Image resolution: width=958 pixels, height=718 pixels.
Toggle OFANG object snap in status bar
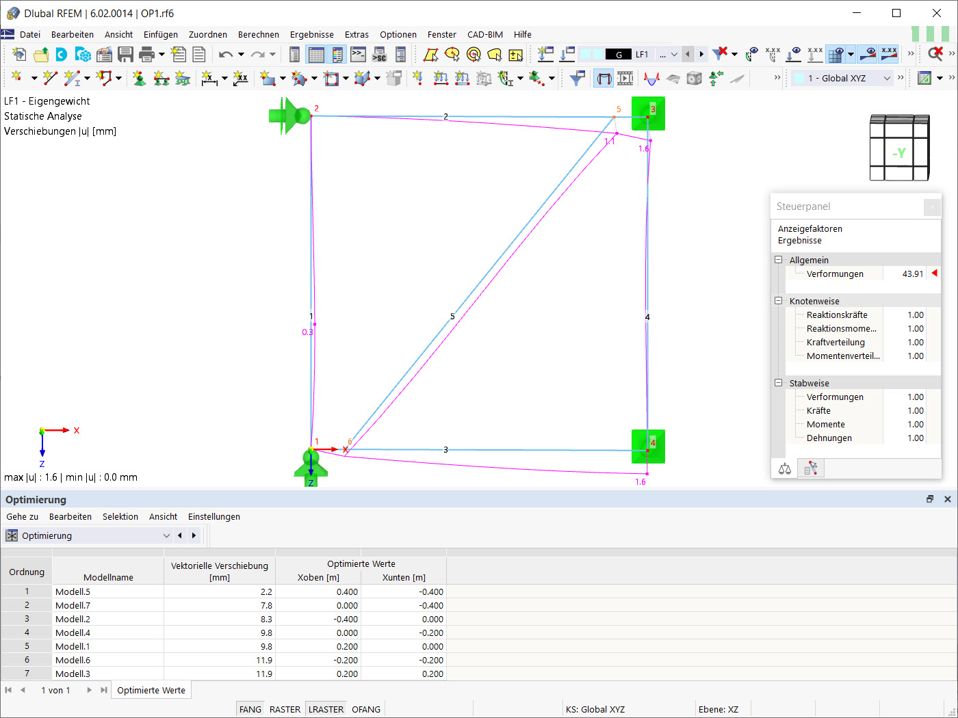coord(366,709)
